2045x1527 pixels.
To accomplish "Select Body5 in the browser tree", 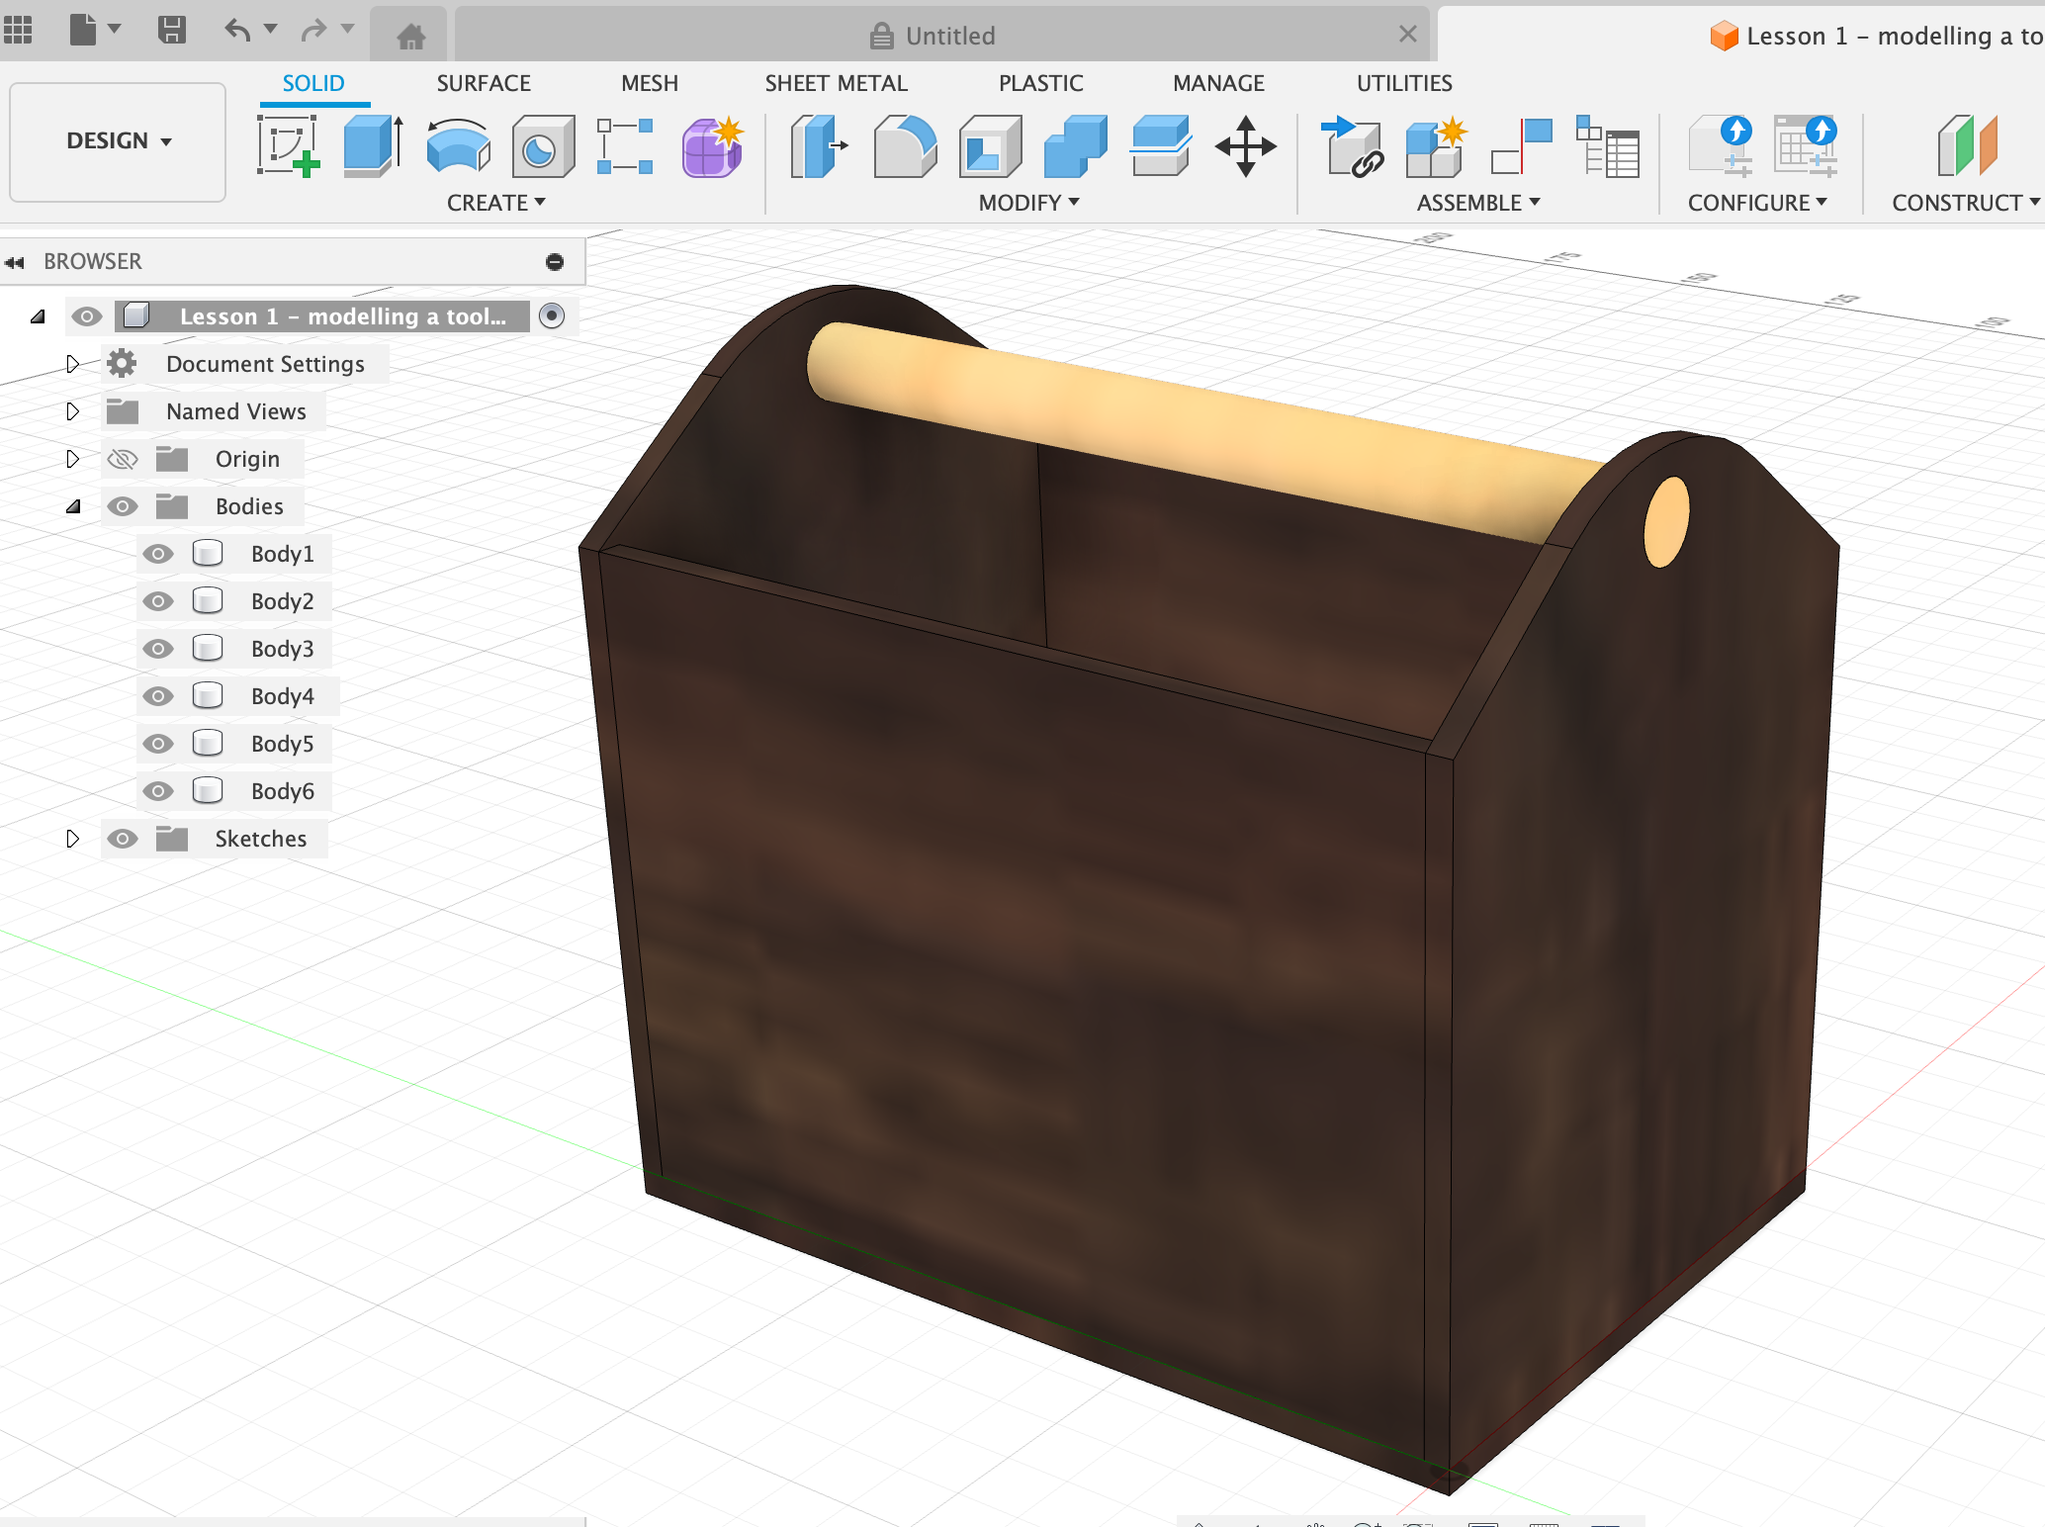I will coord(282,744).
